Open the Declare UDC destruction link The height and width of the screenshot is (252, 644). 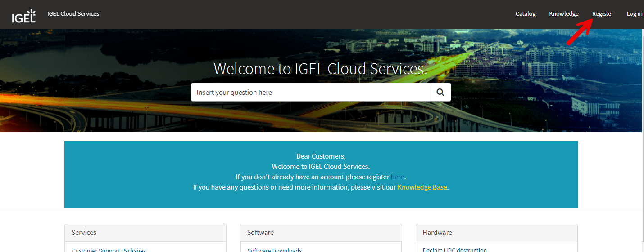click(454, 250)
